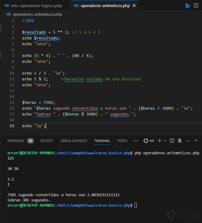Click the operadores-aritmeticos.php breadcrumb
This screenshot has width=202, height=223.
coord(37,14)
